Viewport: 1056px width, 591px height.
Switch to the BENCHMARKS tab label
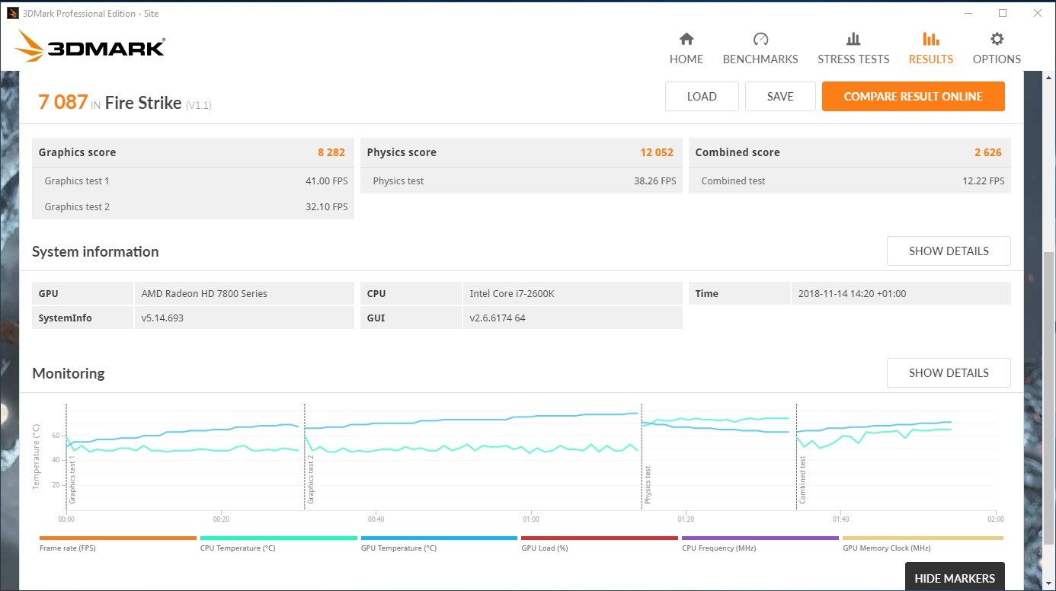pyautogui.click(x=760, y=59)
